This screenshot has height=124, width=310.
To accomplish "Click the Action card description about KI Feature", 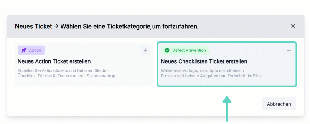I will pyautogui.click(x=67, y=73).
